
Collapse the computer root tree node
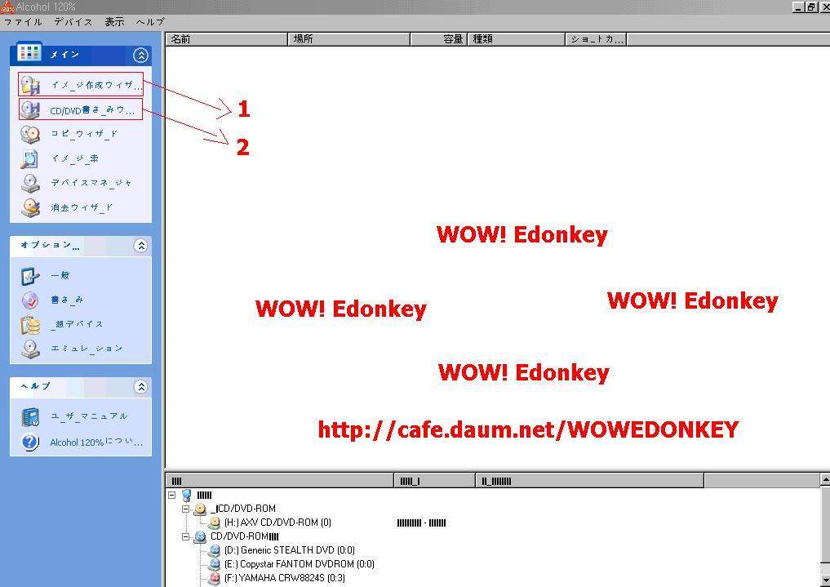[x=171, y=496]
